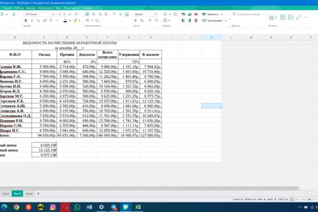Apply percent number format
The width and height of the screenshot is (318, 212).
[142, 21]
